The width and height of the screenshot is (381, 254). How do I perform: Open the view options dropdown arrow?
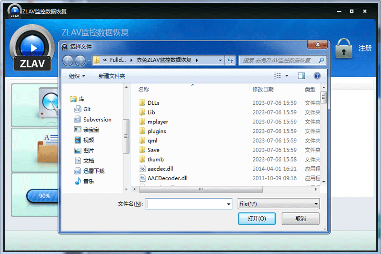(x=287, y=76)
